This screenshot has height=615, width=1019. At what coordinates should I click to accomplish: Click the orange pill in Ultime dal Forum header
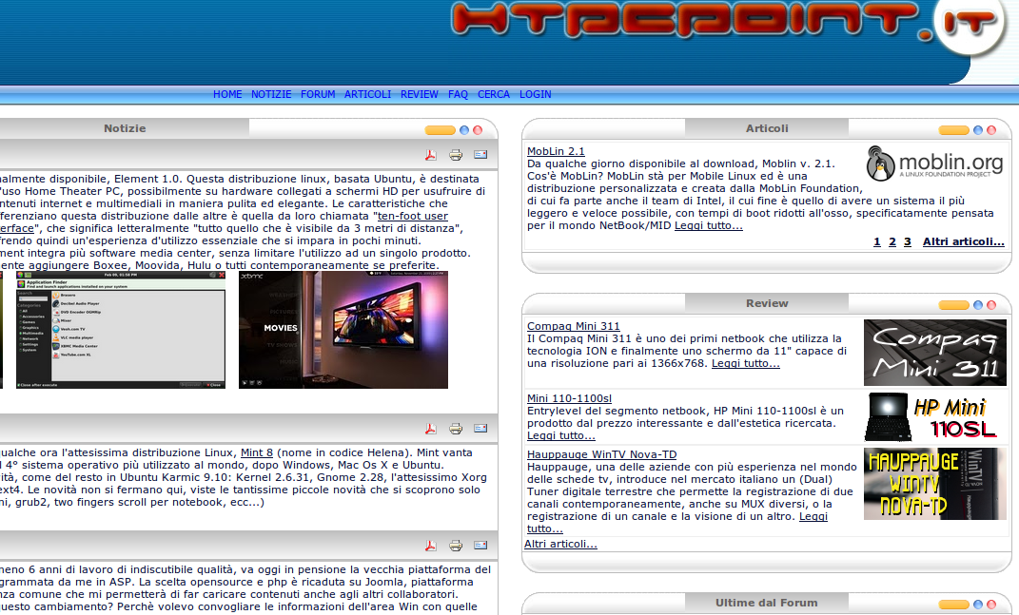pos(954,604)
